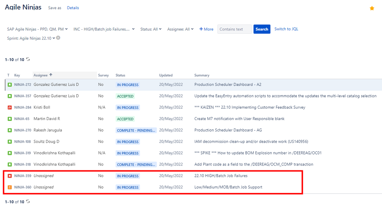Screen dimensions: 382x207
Task: Click COMPLETE - PENDING status badge for NINJA-270
Action: click(136, 130)
